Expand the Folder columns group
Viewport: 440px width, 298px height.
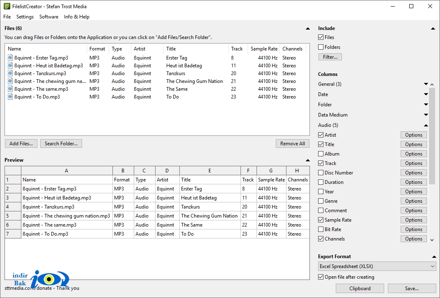pos(426,104)
